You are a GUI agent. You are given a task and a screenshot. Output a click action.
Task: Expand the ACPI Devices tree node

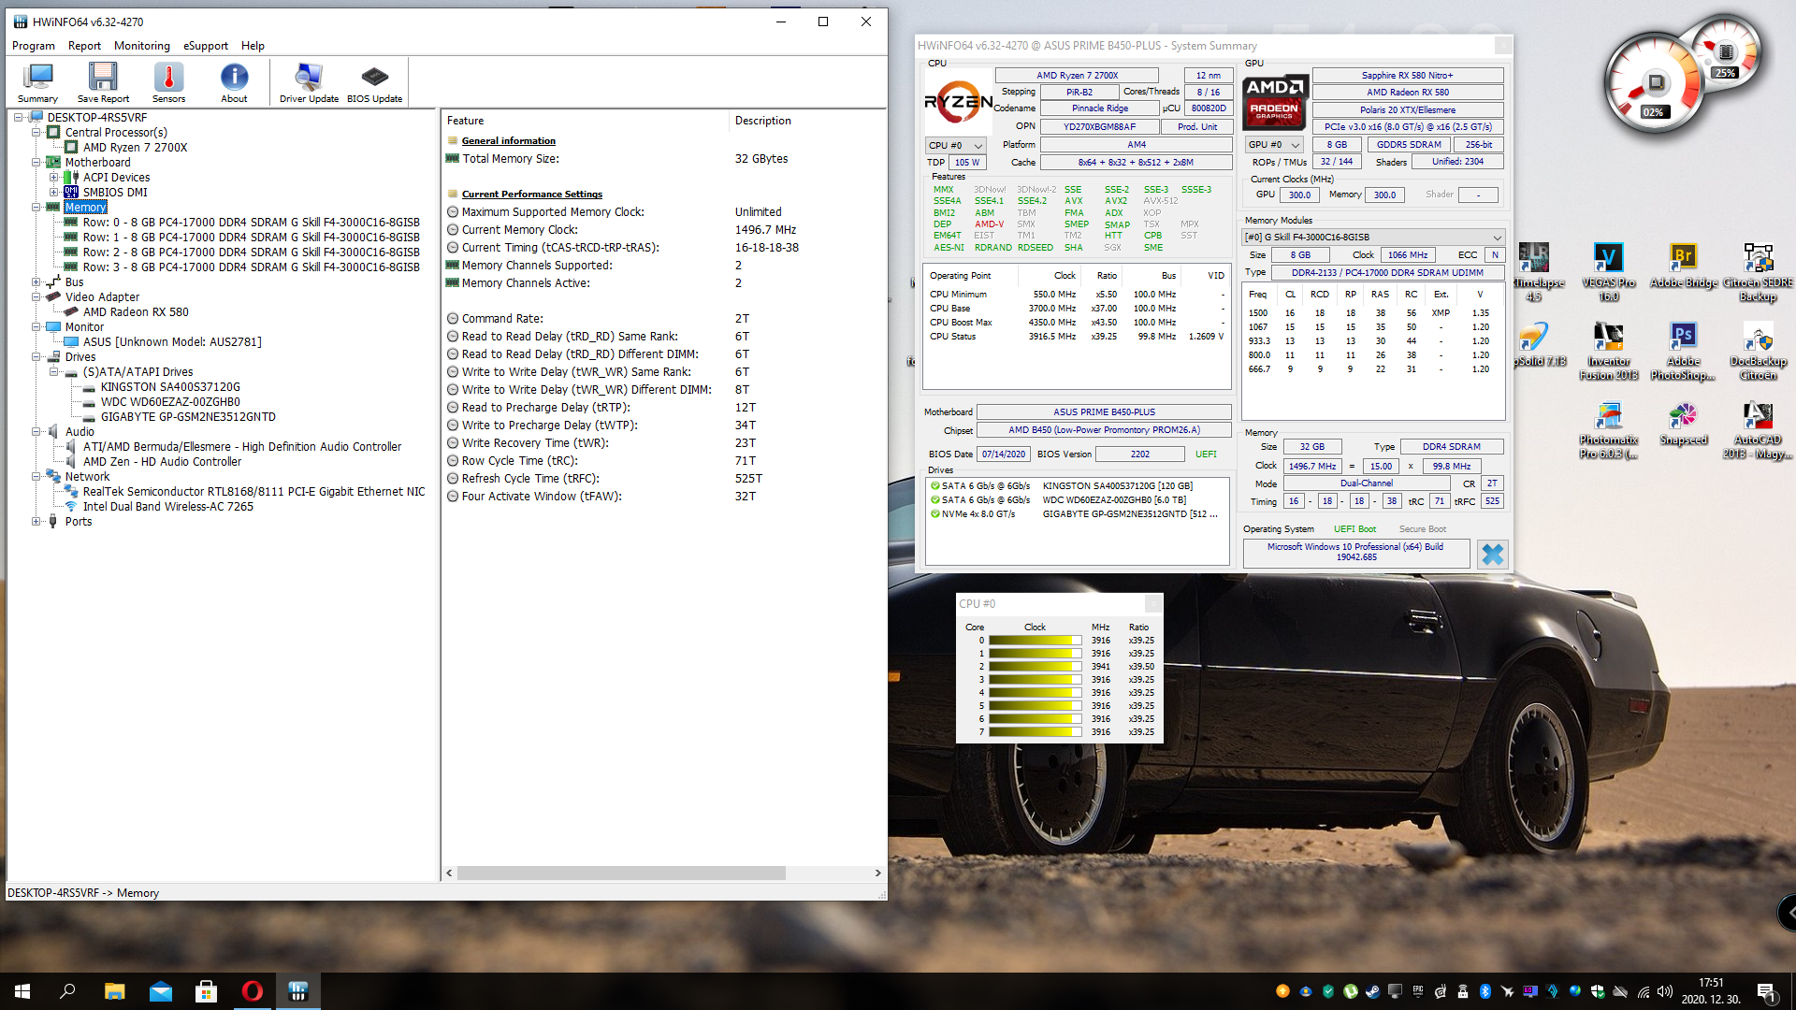click(x=53, y=178)
